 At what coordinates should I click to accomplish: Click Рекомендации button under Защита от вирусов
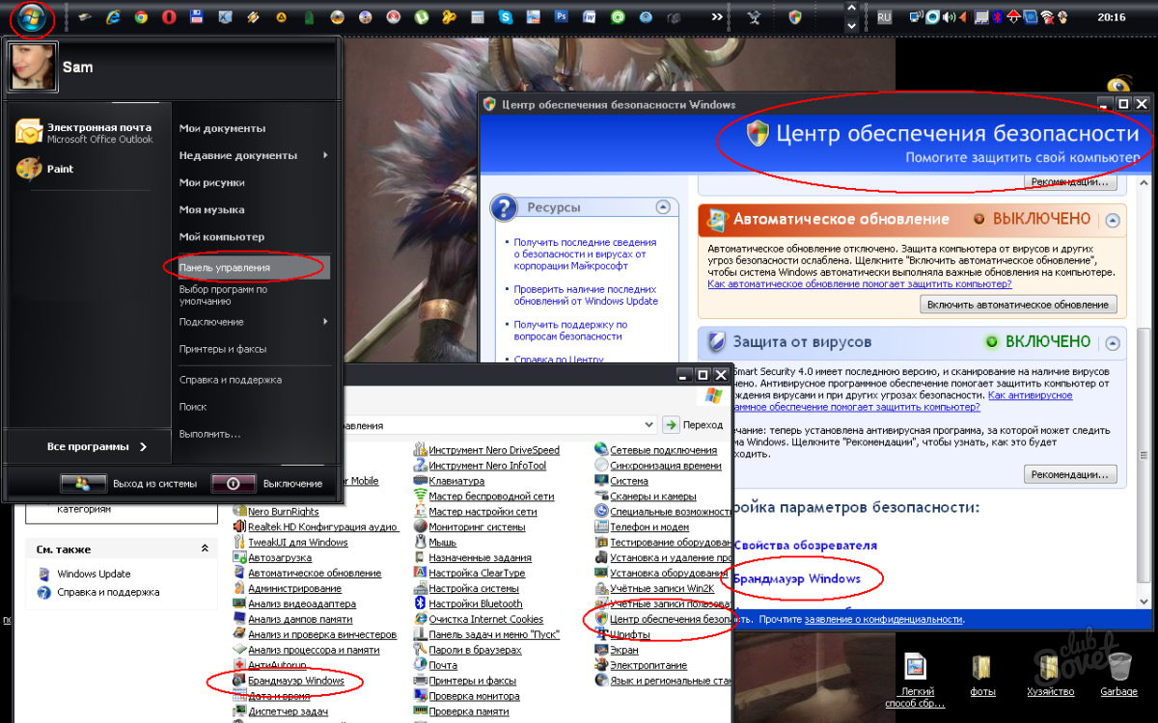point(1070,474)
